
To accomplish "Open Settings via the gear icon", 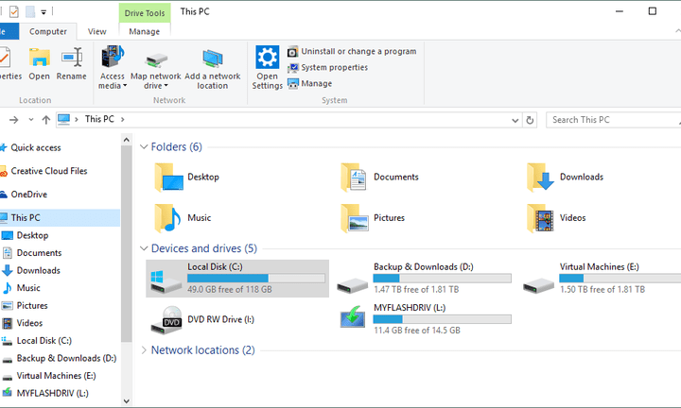I will click(267, 58).
